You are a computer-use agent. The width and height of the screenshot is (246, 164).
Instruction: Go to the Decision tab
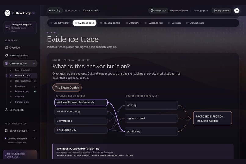pos(175,23)
